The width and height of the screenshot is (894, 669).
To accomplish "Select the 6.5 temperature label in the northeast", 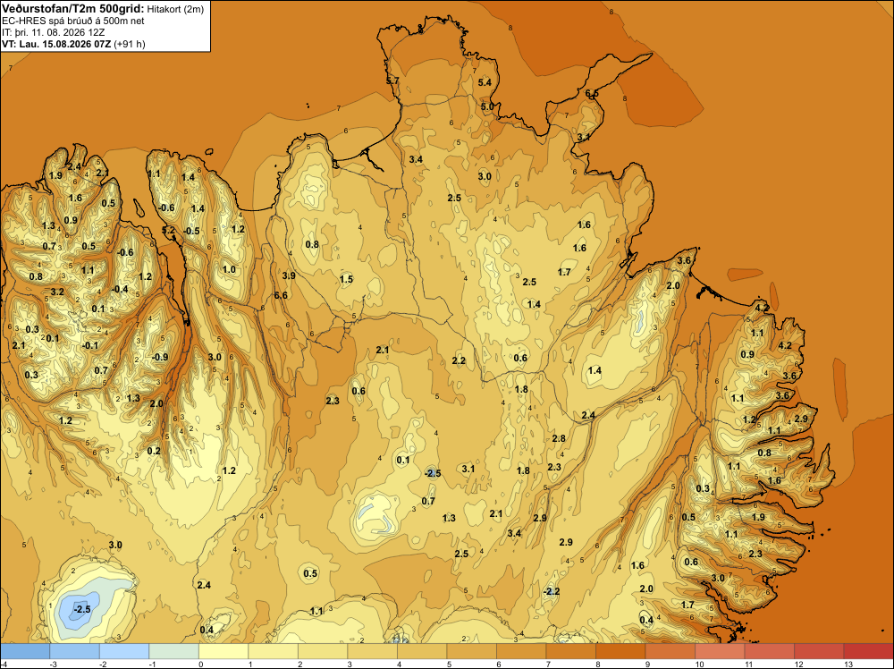I will pos(592,94).
